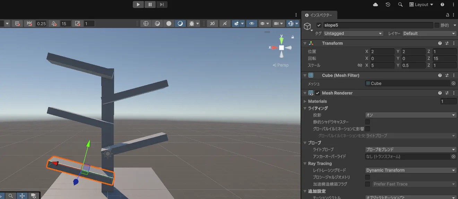Click the Pause button in the top toolbar
The width and height of the screenshot is (458, 199).
(x=150, y=4)
